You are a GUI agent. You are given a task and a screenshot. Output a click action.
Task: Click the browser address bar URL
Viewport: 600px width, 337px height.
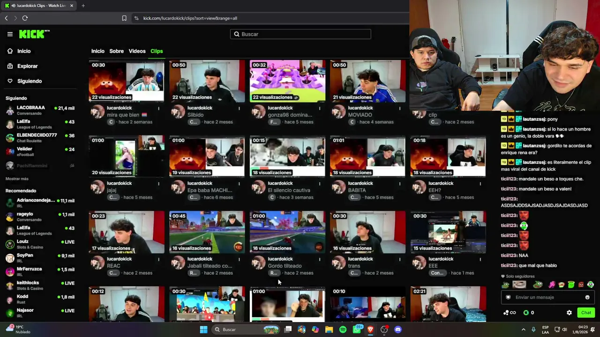(190, 18)
